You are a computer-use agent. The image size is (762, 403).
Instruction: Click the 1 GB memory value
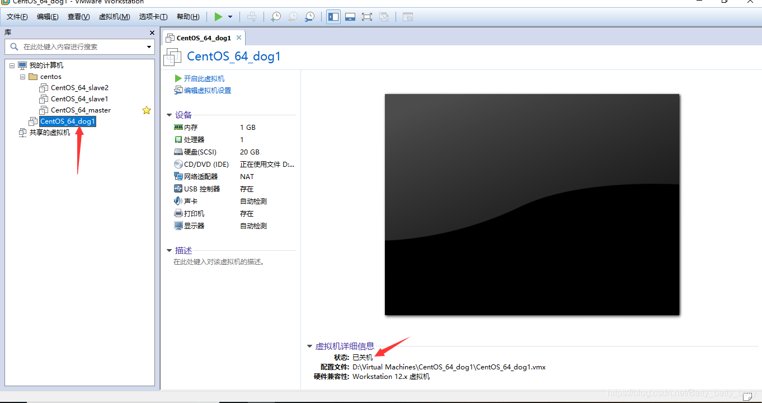click(x=248, y=128)
